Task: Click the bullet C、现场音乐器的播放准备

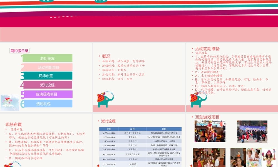Action: [46, 152]
